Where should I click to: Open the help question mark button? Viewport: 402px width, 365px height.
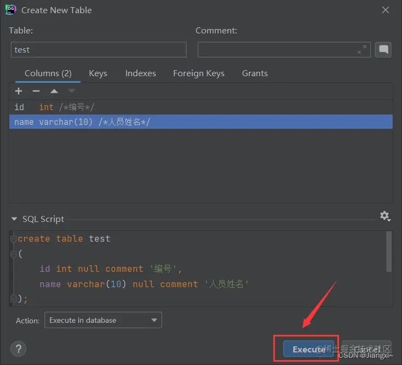pos(18,349)
